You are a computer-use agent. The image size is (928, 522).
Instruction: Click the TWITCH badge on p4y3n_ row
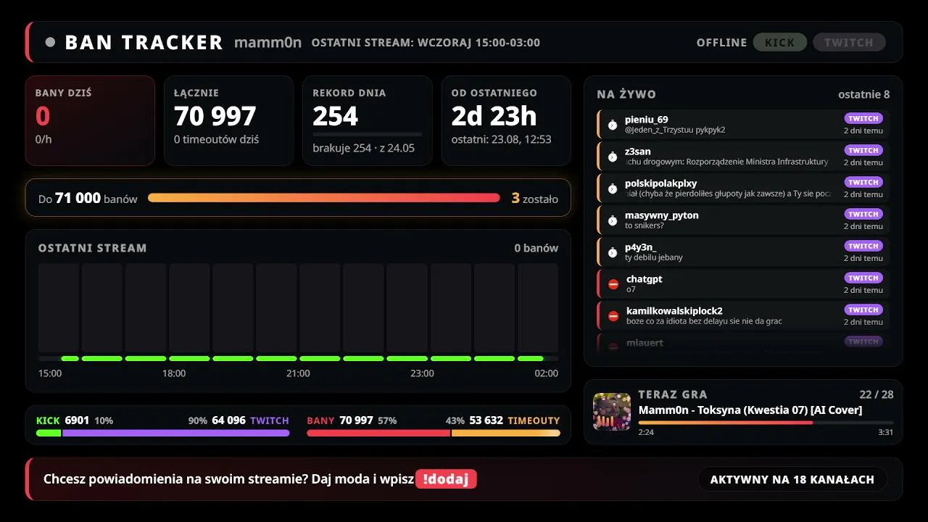tap(863, 246)
